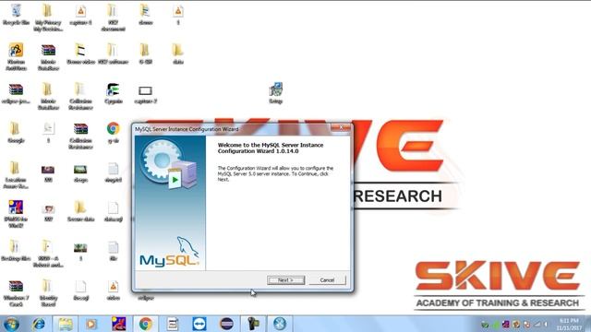Viewport: 591px width, 332px height.
Task: Open Internet Explorer from the taskbar
Action: pos(39,324)
